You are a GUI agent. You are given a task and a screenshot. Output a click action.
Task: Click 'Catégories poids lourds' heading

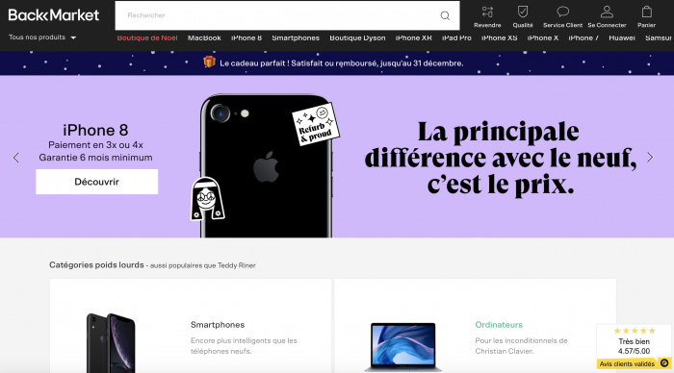click(x=96, y=264)
